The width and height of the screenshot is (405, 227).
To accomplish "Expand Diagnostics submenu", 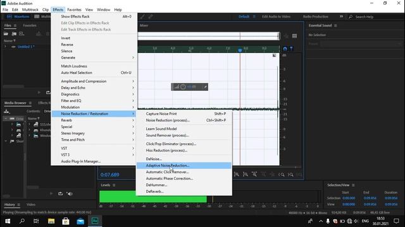I will (x=94, y=94).
